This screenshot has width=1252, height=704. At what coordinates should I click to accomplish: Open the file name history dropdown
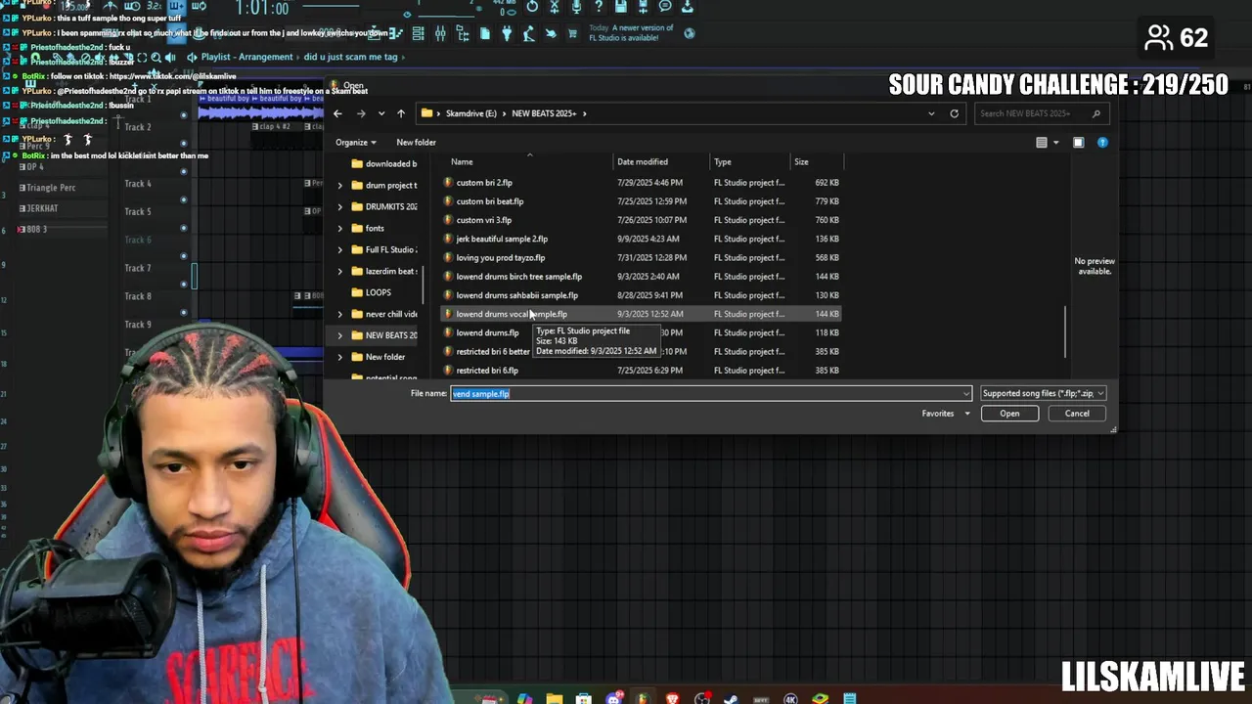tap(966, 394)
